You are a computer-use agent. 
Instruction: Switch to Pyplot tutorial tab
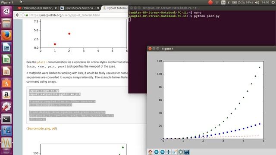pos(115,8)
